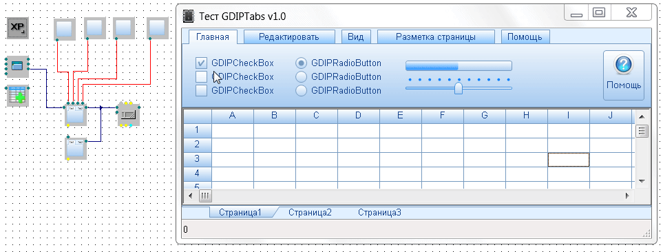This screenshot has height=252, width=663.
Task: Click the slider thumb below the dots
Action: 459,88
